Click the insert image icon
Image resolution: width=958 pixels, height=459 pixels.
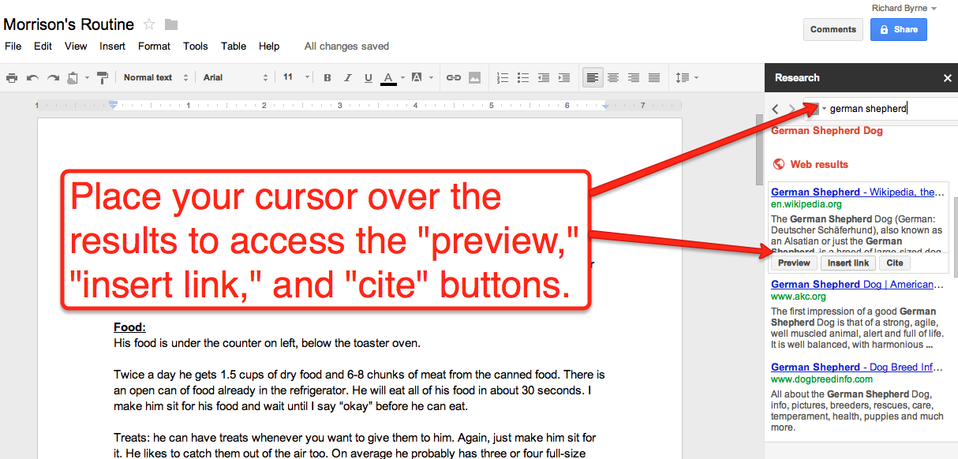pyautogui.click(x=474, y=77)
